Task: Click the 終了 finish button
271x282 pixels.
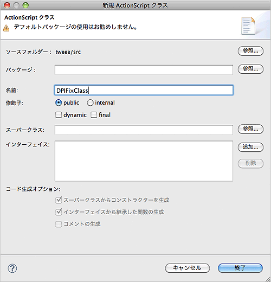Action: point(240,268)
